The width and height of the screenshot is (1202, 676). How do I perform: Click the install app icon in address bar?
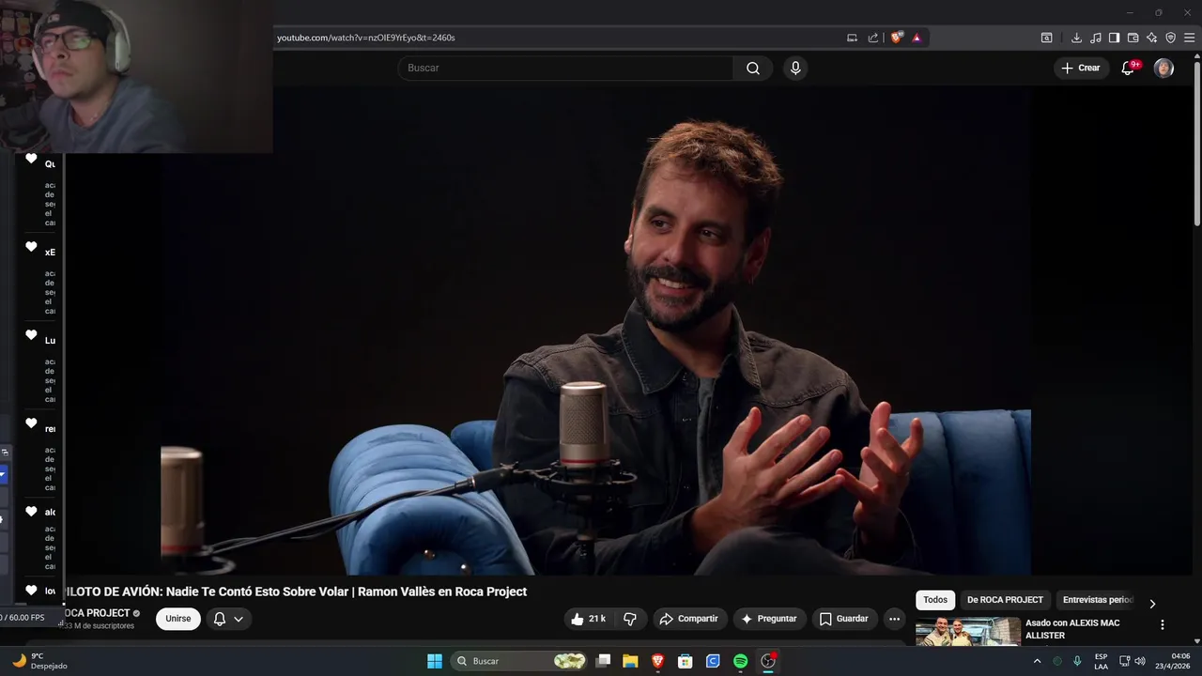(852, 38)
